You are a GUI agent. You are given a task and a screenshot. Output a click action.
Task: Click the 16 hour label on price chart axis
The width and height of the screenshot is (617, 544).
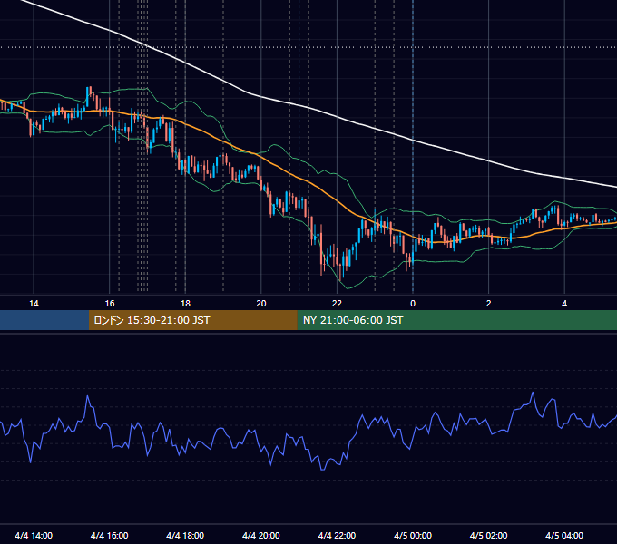110,304
